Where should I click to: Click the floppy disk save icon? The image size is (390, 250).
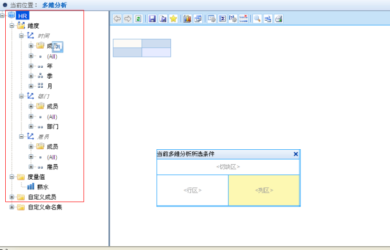(152, 19)
